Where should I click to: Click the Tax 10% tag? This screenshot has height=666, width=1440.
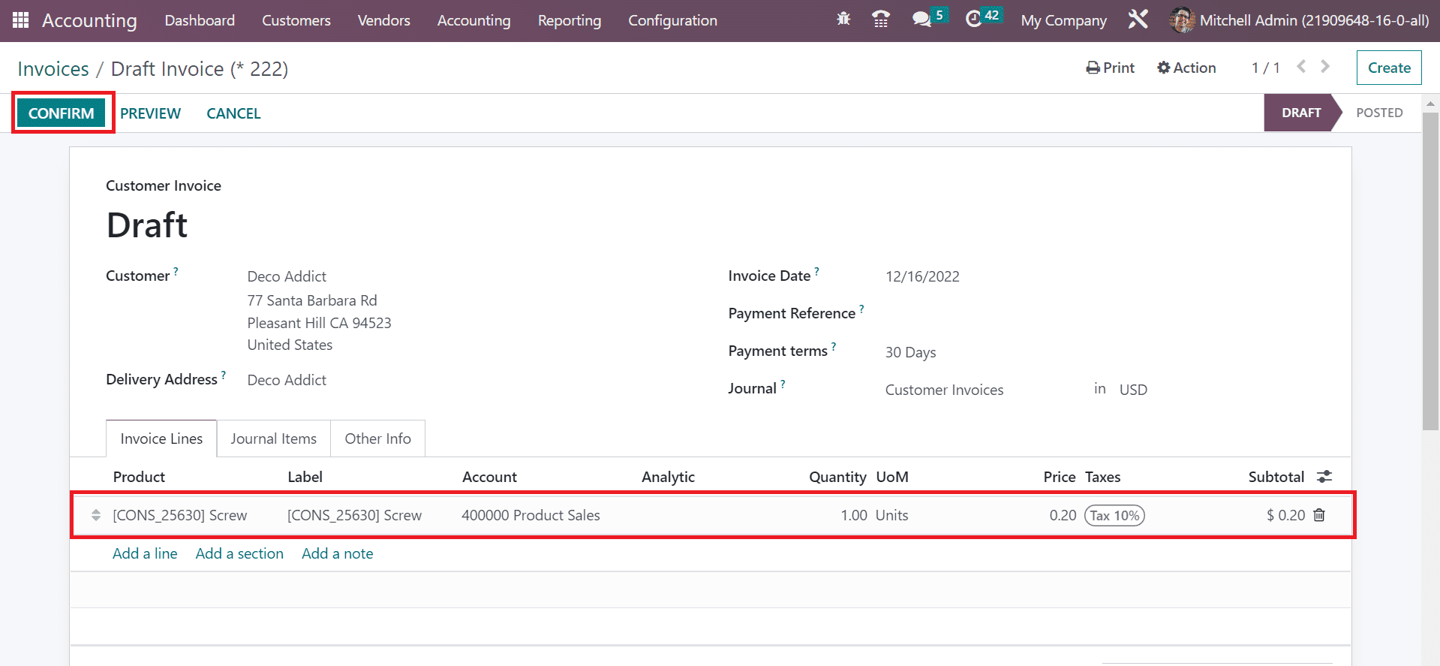click(1114, 516)
